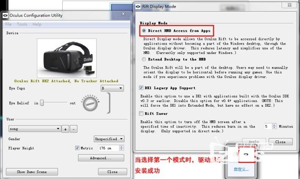This screenshot has height=179, width=300.
Task: Add a new user with plus button
Action: tap(66, 129)
